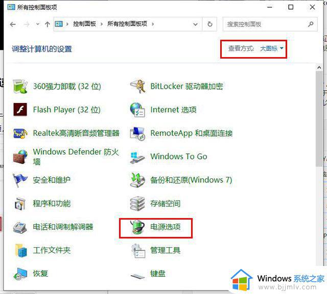The image size is (327, 294).
Task: Open 键盘 link
Action: pos(158,274)
